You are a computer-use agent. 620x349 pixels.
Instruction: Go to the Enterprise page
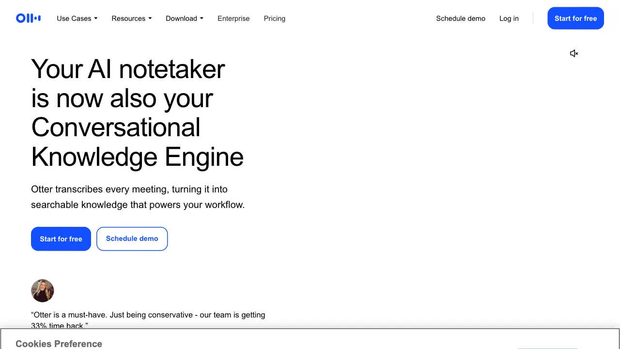click(233, 18)
